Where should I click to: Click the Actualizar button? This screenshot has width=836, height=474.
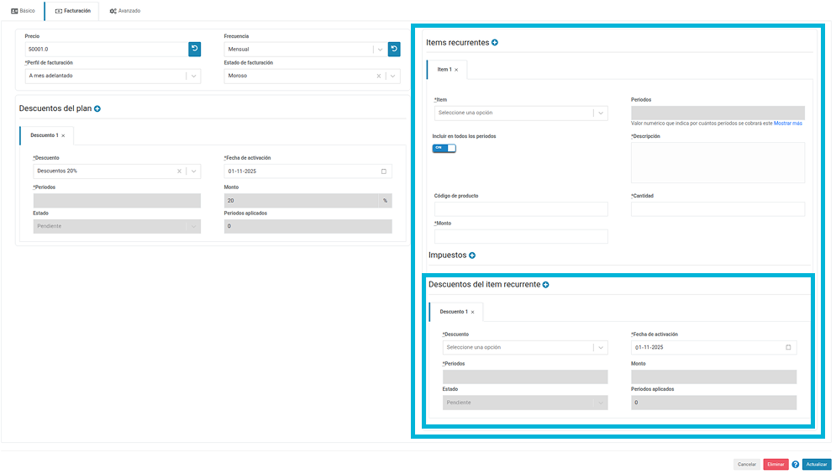click(817, 465)
